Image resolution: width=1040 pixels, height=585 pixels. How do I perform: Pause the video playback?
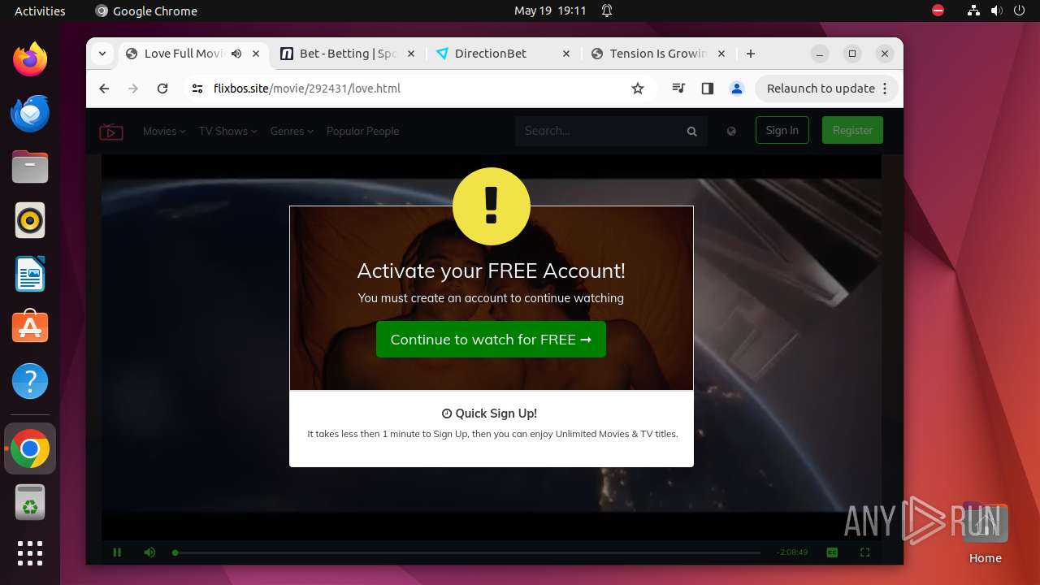pyautogui.click(x=117, y=552)
